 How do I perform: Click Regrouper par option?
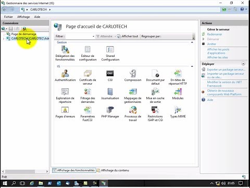point(151,36)
